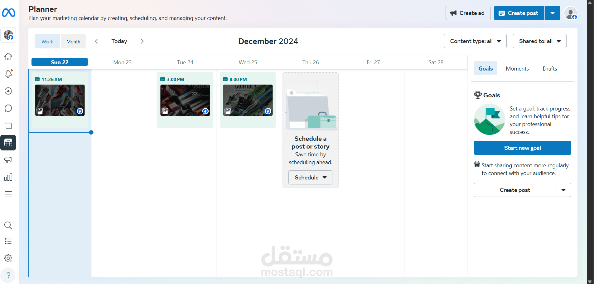Click Facebook badge on 8:00 PM post
This screenshot has width=594, height=284.
coord(268,111)
